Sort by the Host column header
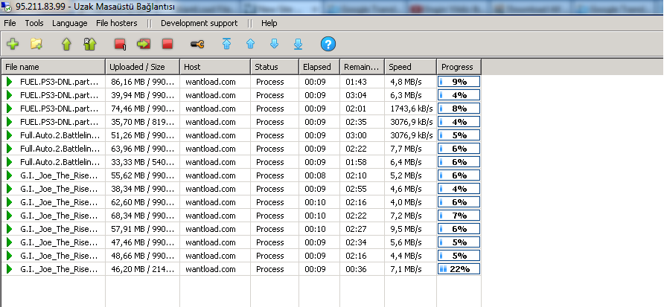The width and height of the screenshot is (664, 307). (x=215, y=67)
